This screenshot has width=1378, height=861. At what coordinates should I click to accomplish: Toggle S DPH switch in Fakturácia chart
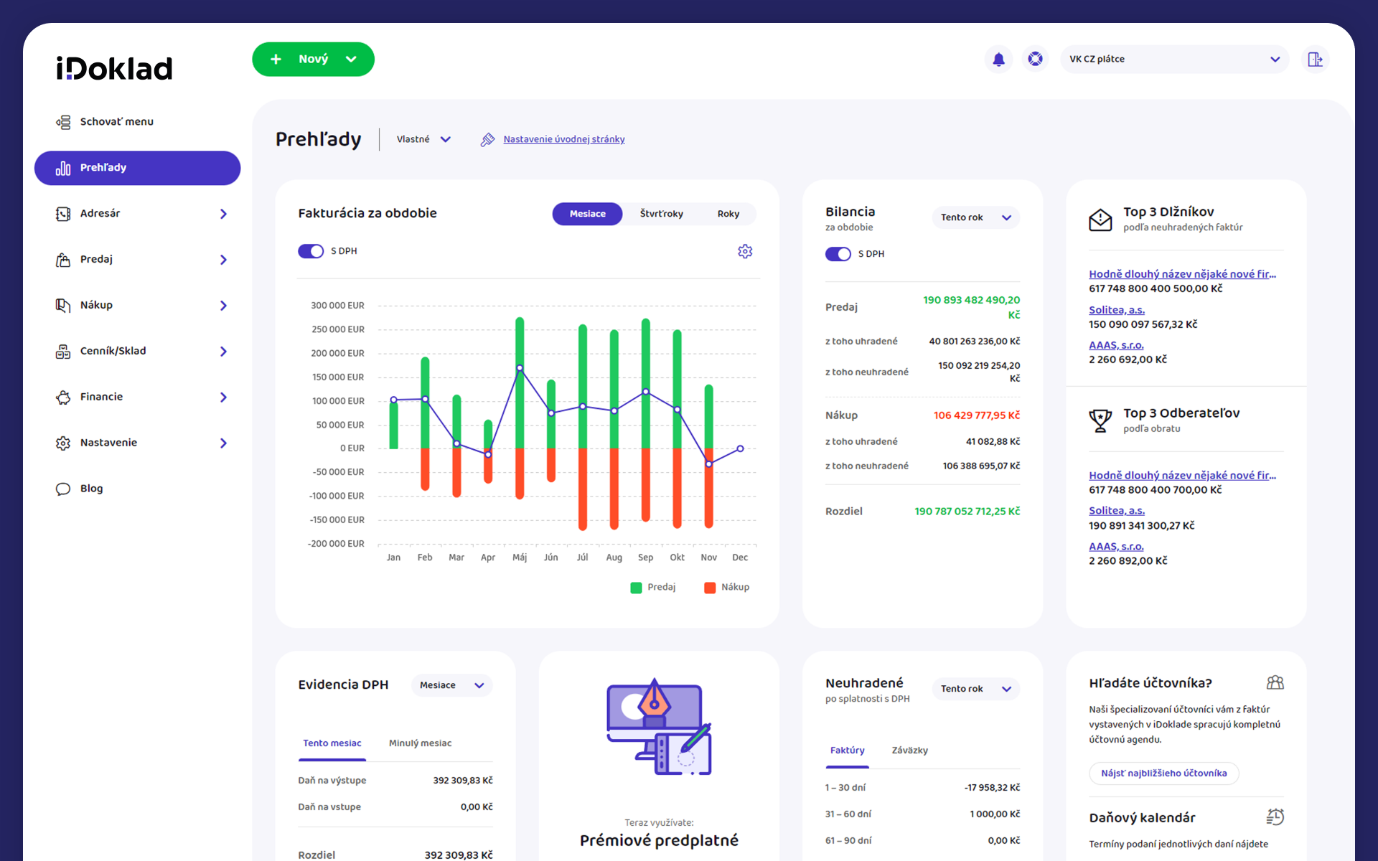coord(311,251)
